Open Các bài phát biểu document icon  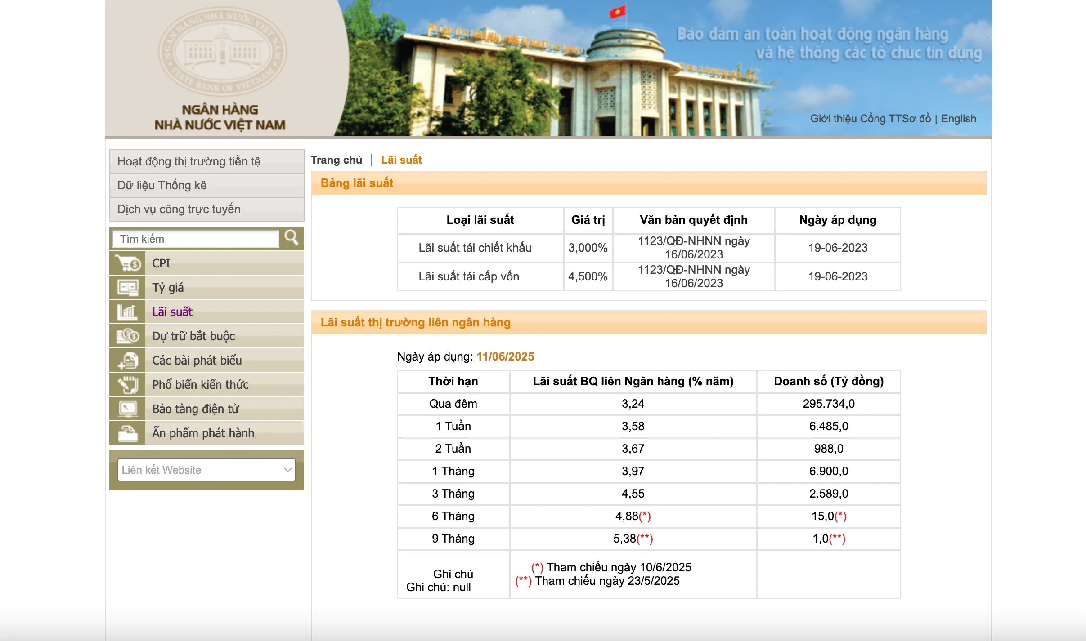pyautogui.click(x=127, y=360)
